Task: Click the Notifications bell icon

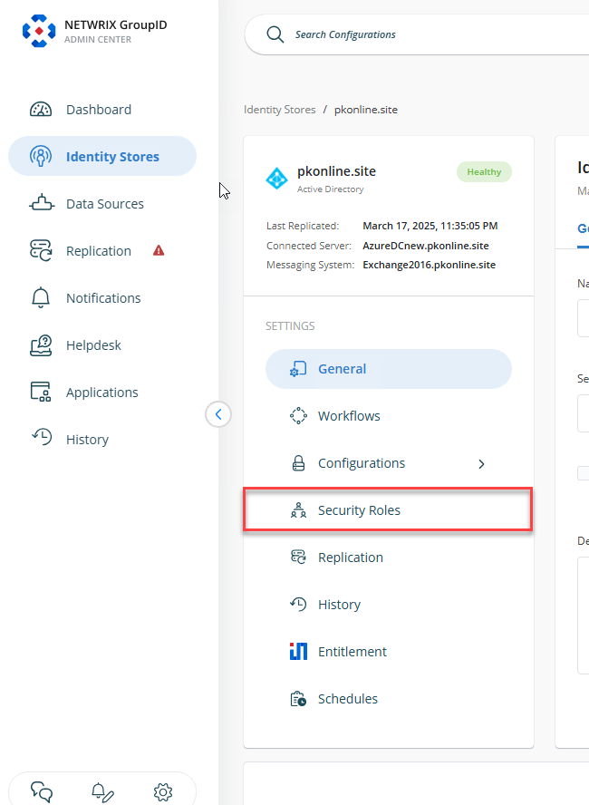Action: coord(41,297)
